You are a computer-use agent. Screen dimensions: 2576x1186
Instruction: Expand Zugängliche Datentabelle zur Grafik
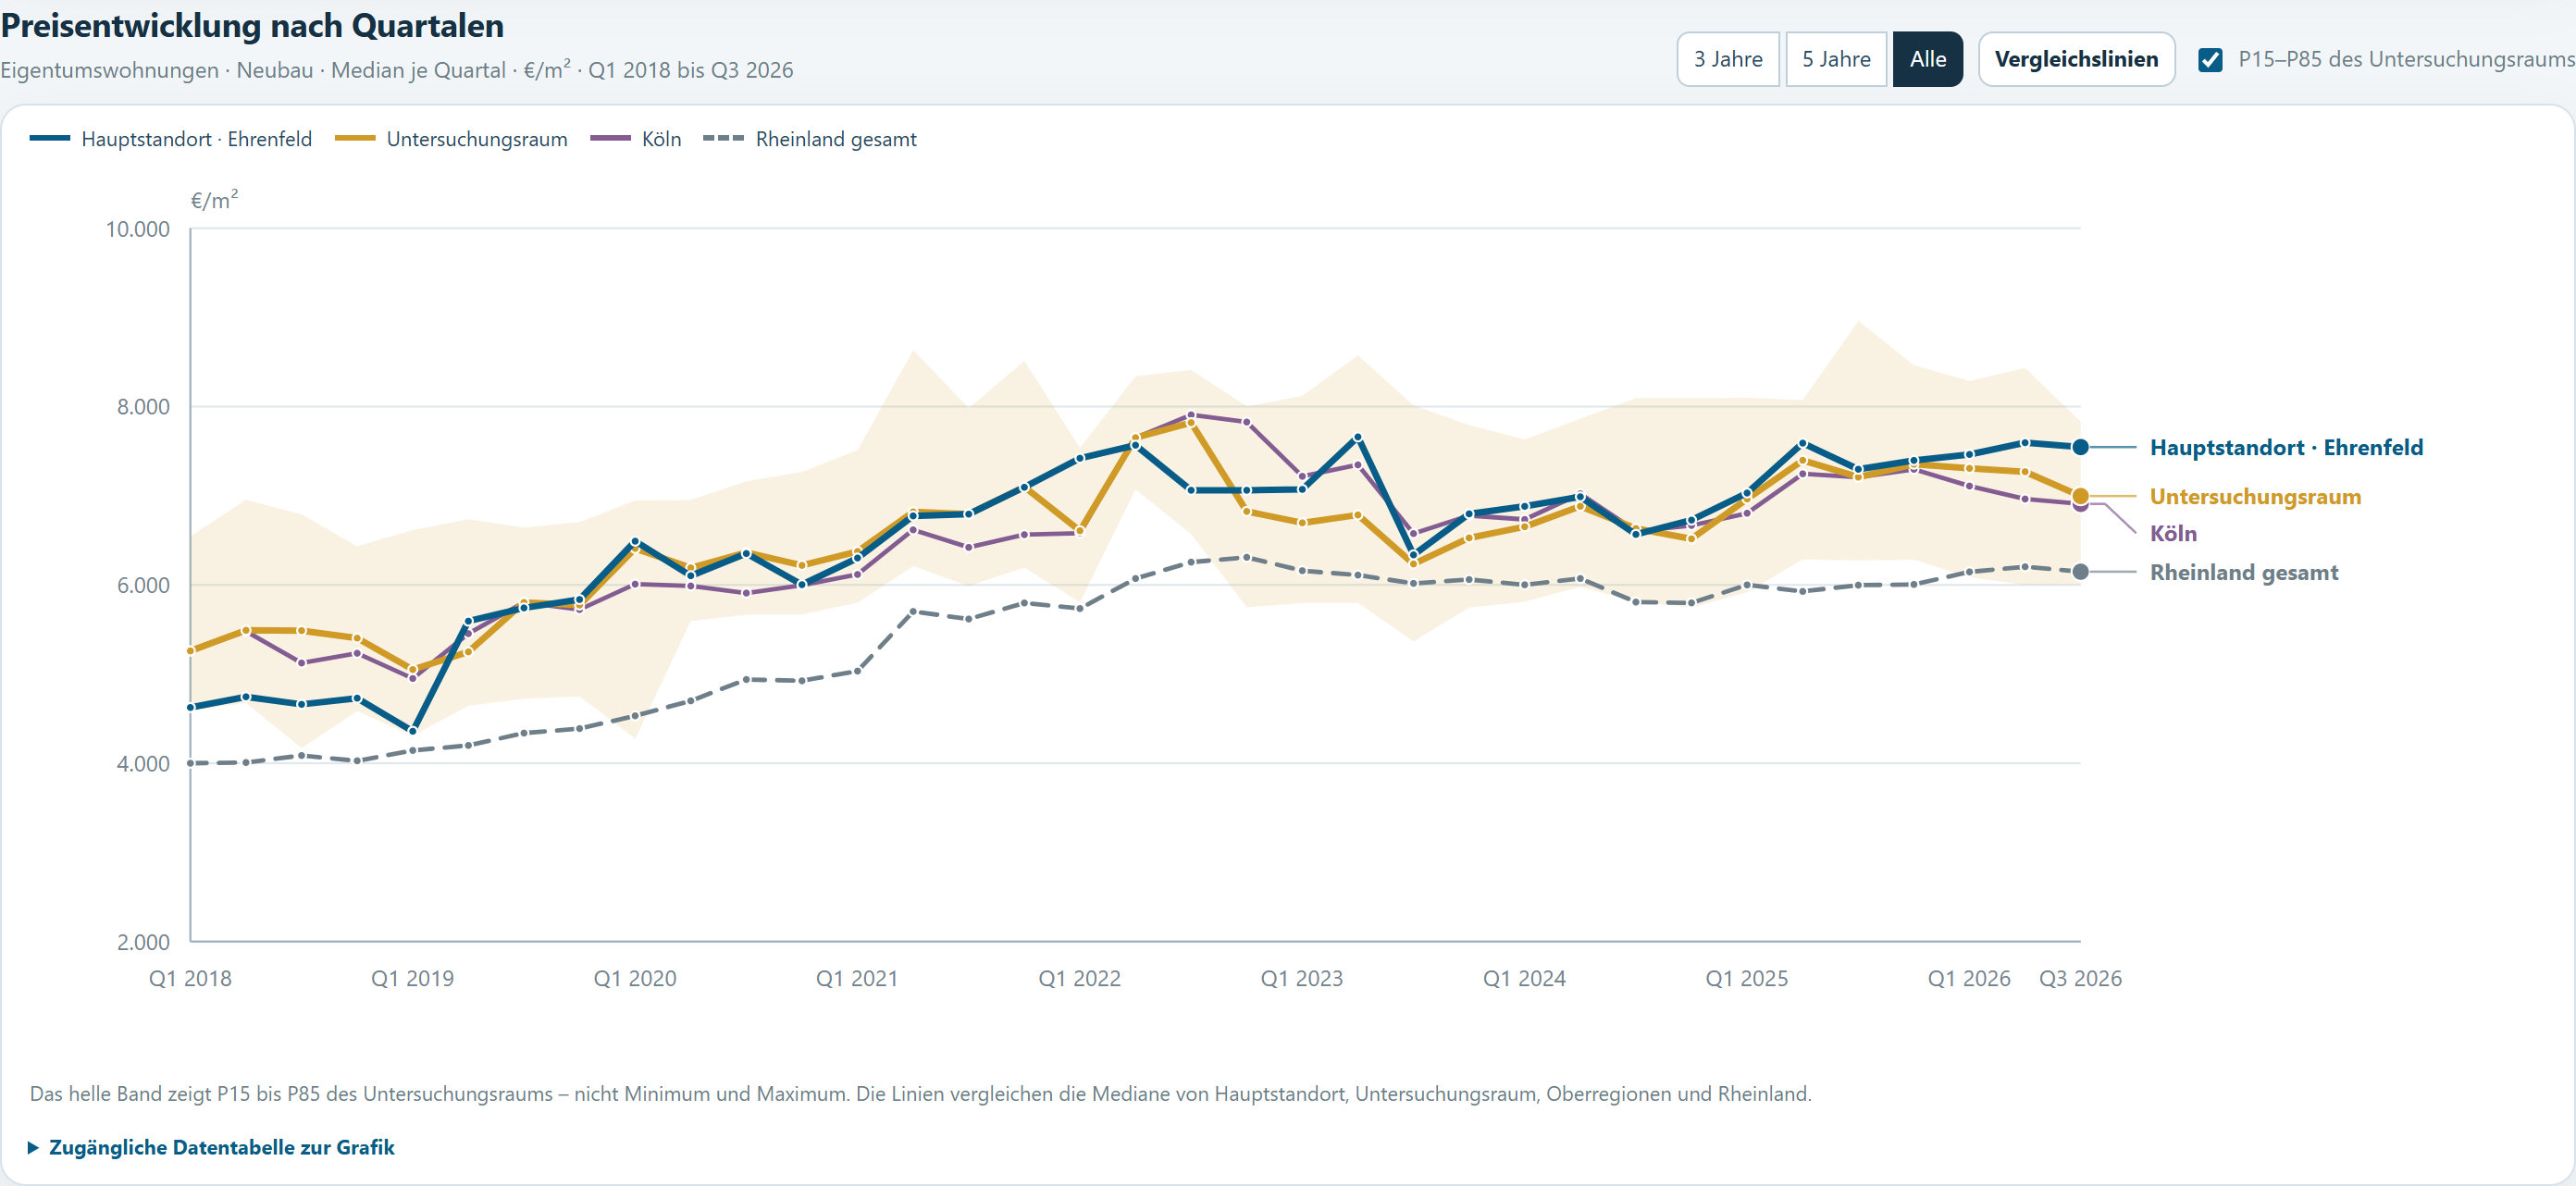(212, 1147)
